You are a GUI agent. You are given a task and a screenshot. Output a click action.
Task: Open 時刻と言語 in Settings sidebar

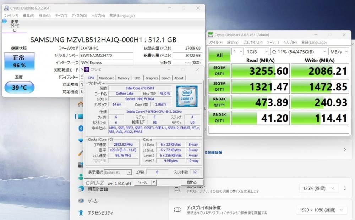point(98,189)
